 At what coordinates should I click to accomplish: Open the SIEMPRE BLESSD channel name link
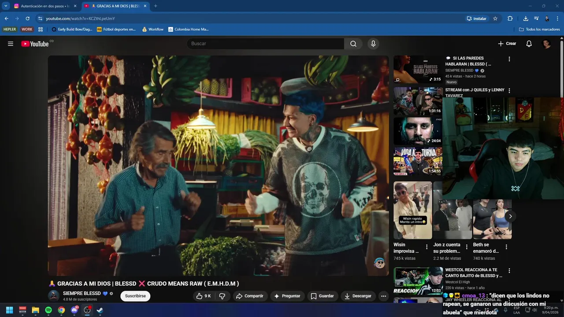point(82,294)
